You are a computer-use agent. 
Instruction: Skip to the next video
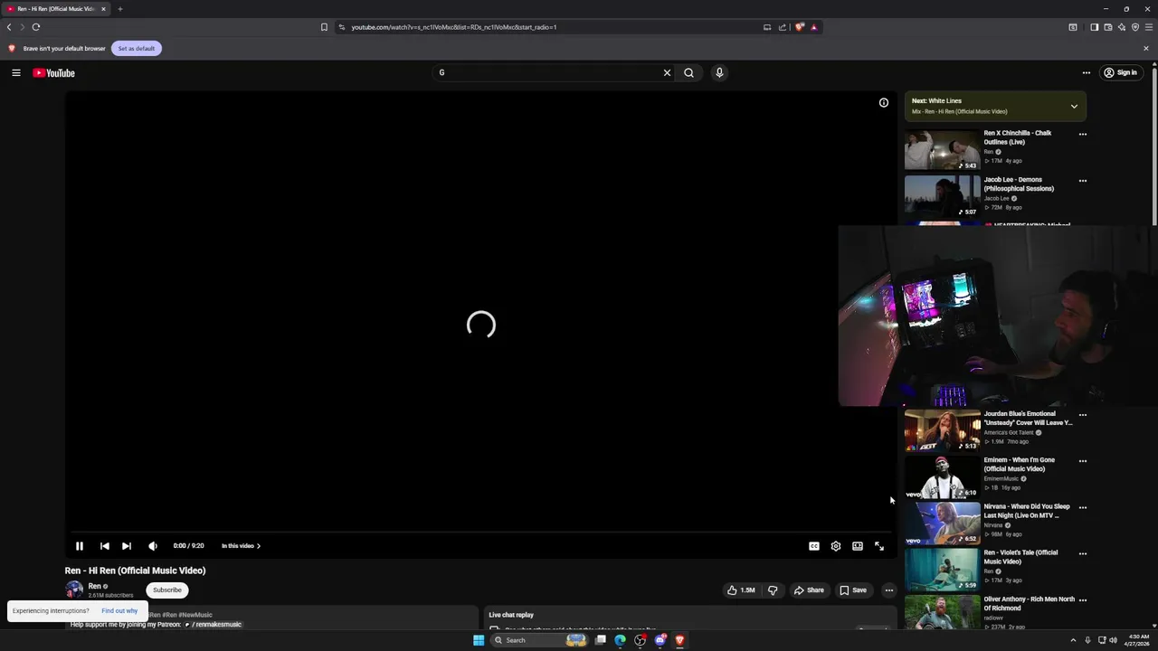(127, 546)
